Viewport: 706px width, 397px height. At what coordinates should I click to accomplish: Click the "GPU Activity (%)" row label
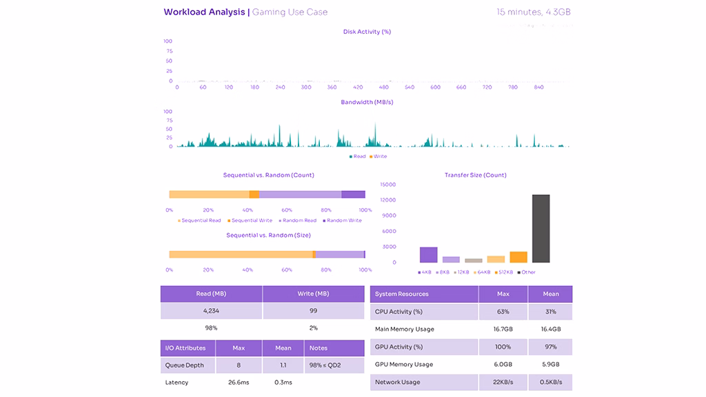(399, 347)
